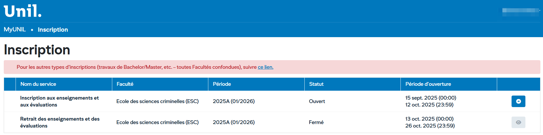Viewport: 543px width, 135px height.
Task: Click the diamond breadcrumb separator
Action: pyautogui.click(x=32, y=30)
